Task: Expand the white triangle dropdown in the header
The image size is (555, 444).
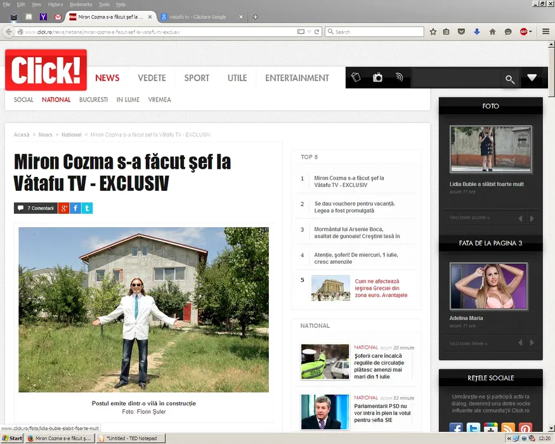Action: [532, 77]
